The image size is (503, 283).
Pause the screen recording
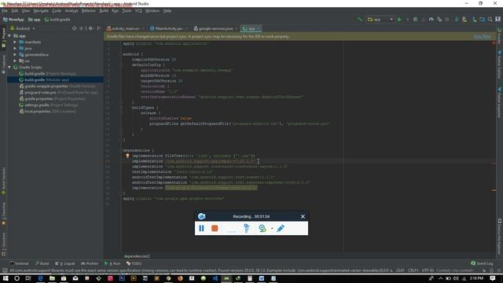coord(201,228)
